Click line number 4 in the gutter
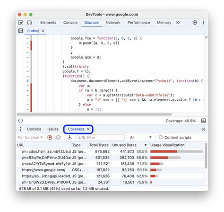Screen dimensions: 224x212 point(27,81)
